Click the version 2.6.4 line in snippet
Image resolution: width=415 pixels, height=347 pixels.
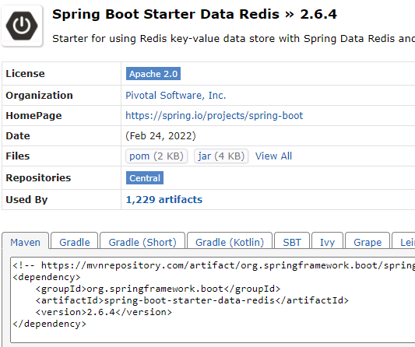[x=104, y=312]
